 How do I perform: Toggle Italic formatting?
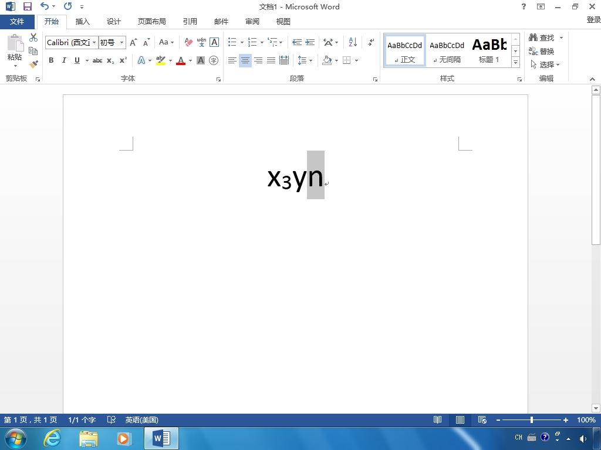click(64, 60)
